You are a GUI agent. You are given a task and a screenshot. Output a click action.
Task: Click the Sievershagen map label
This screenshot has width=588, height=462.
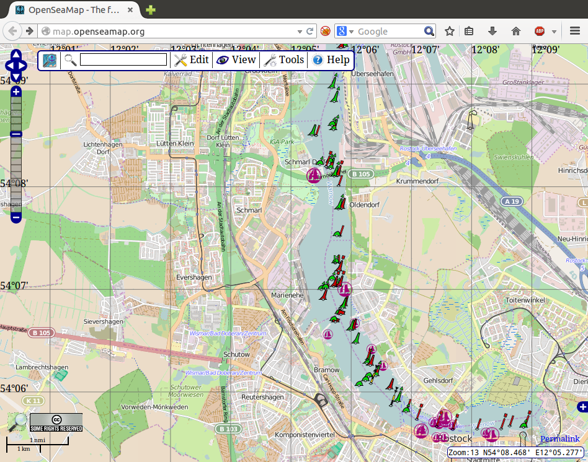[103, 321]
